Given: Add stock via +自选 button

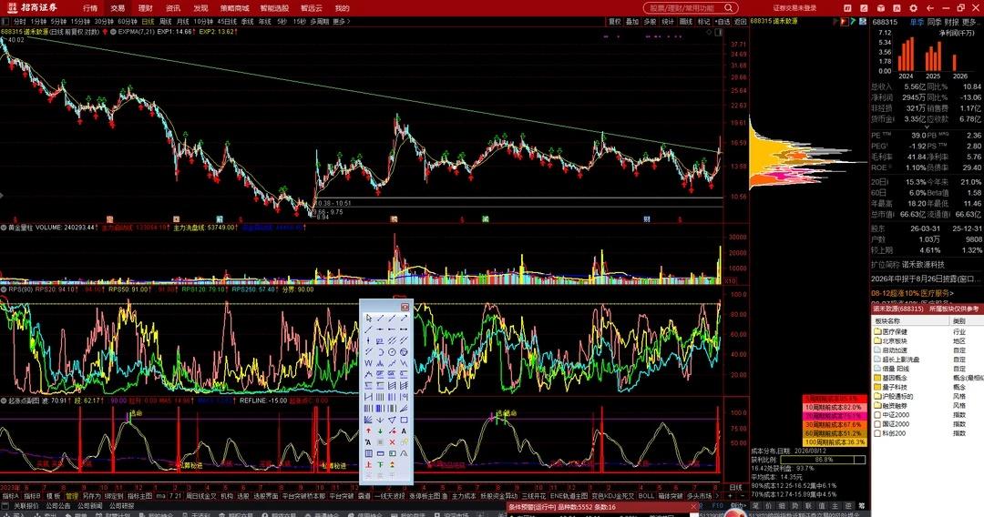Looking at the screenshot, I should point(723,21).
